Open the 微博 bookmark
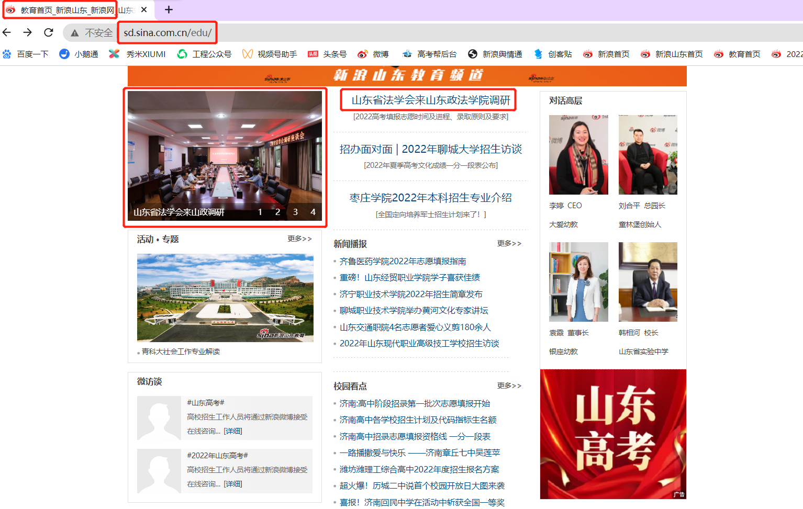This screenshot has width=803, height=509. point(373,54)
